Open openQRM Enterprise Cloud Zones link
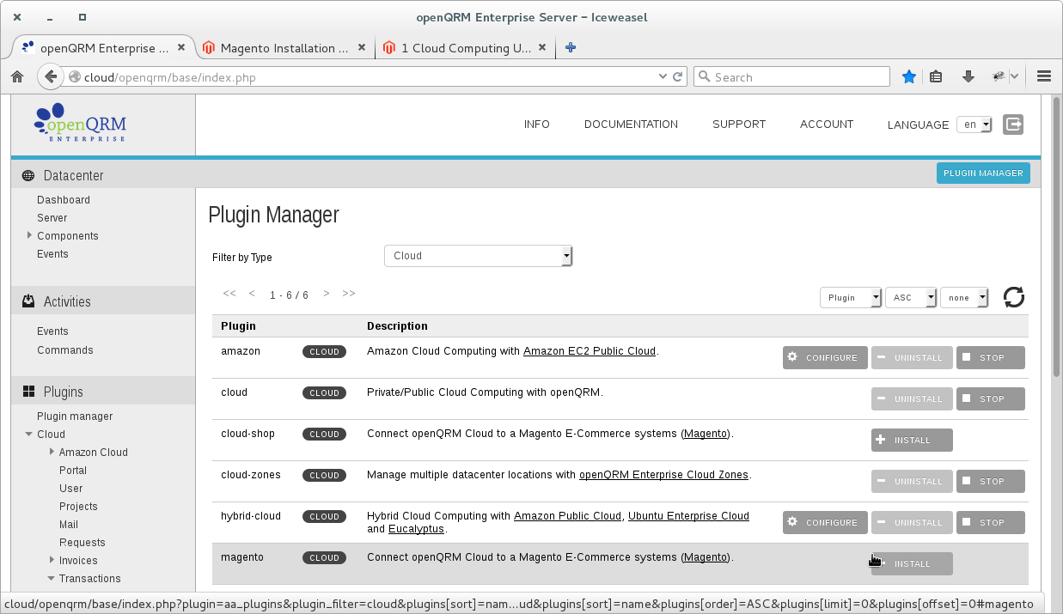 click(663, 475)
